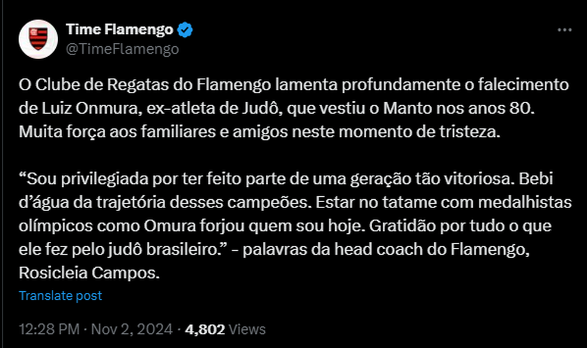Click the 12:28 PM time
The height and width of the screenshot is (348, 587).
pyautogui.click(x=49, y=329)
